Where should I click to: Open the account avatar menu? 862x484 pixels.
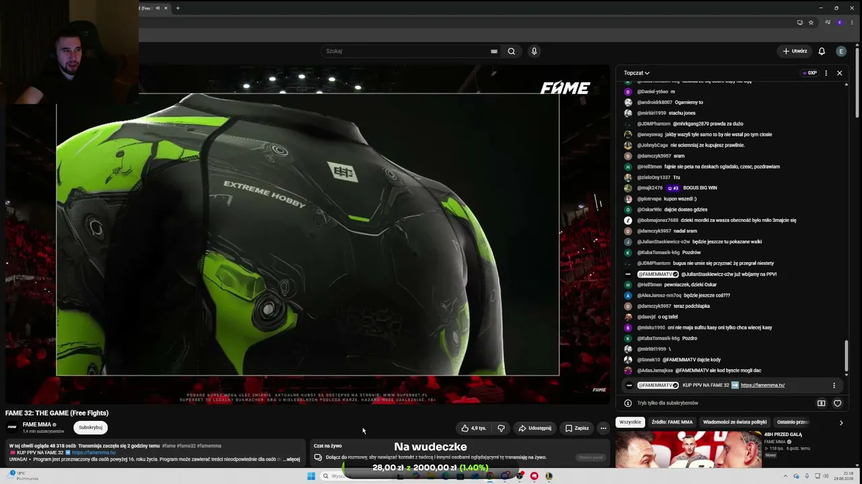(x=841, y=51)
